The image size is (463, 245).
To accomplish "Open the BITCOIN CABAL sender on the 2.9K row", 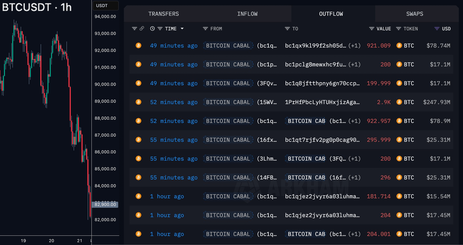I will click(x=228, y=102).
